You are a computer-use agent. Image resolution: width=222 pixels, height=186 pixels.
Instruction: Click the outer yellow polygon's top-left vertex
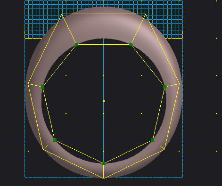[x=62, y=14]
